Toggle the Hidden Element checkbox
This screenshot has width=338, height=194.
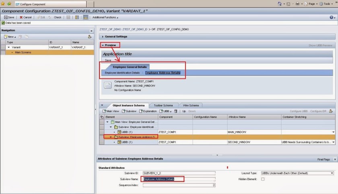pyautogui.click(x=263, y=179)
